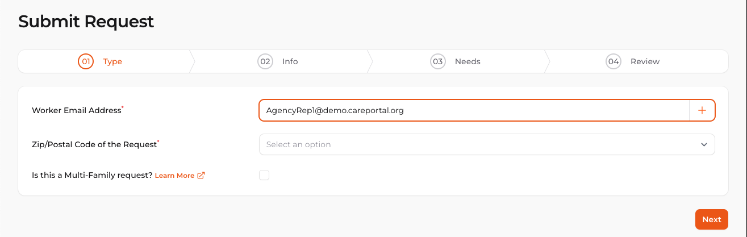Go to the Info step tab
This screenshot has height=237, width=747.
coord(290,61)
